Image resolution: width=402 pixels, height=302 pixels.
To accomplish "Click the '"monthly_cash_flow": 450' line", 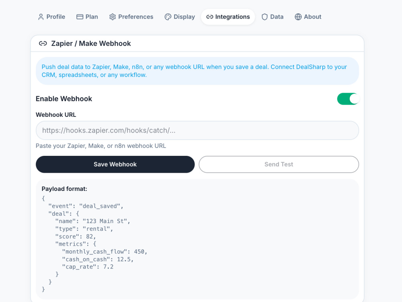I will tap(105, 252).
